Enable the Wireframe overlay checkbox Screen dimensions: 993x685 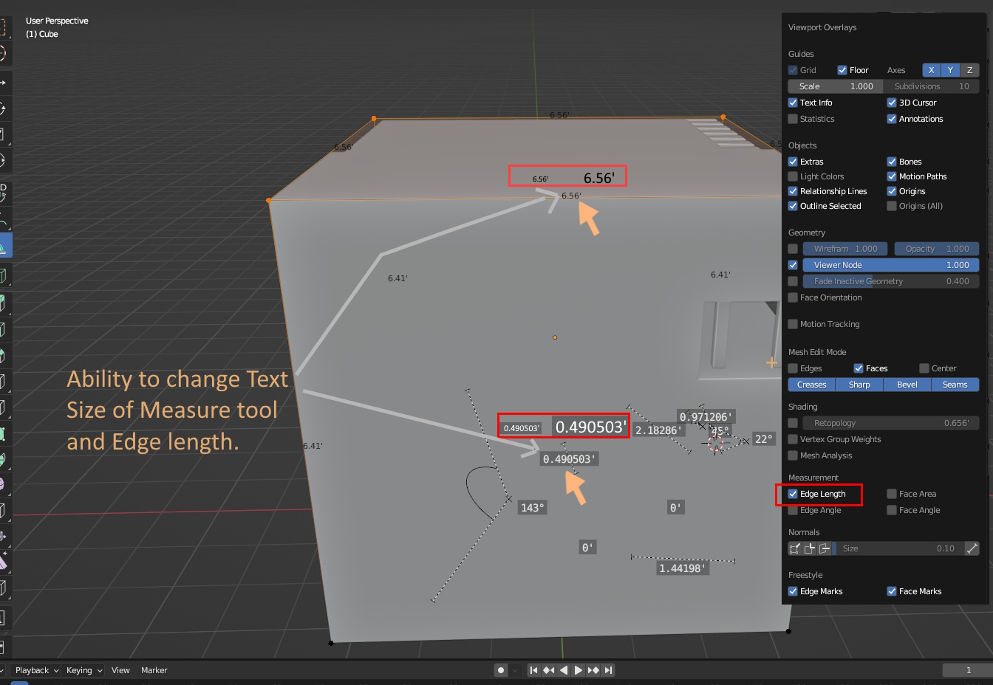793,249
